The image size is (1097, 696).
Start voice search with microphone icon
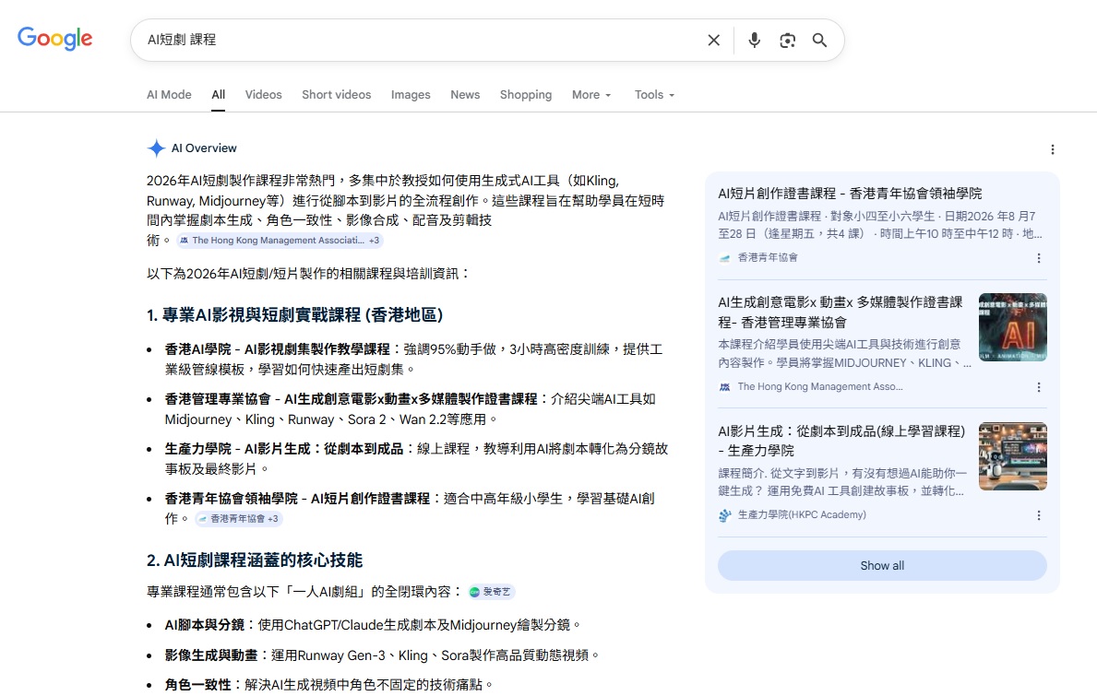(x=754, y=41)
